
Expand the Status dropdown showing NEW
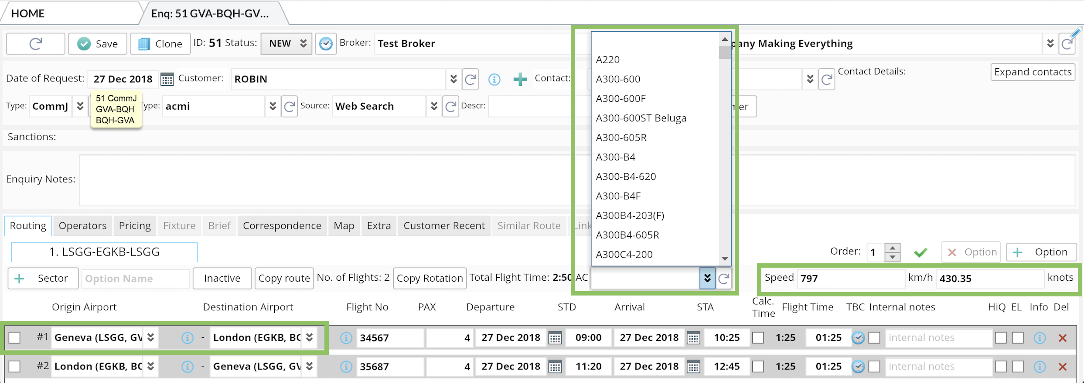[286, 44]
